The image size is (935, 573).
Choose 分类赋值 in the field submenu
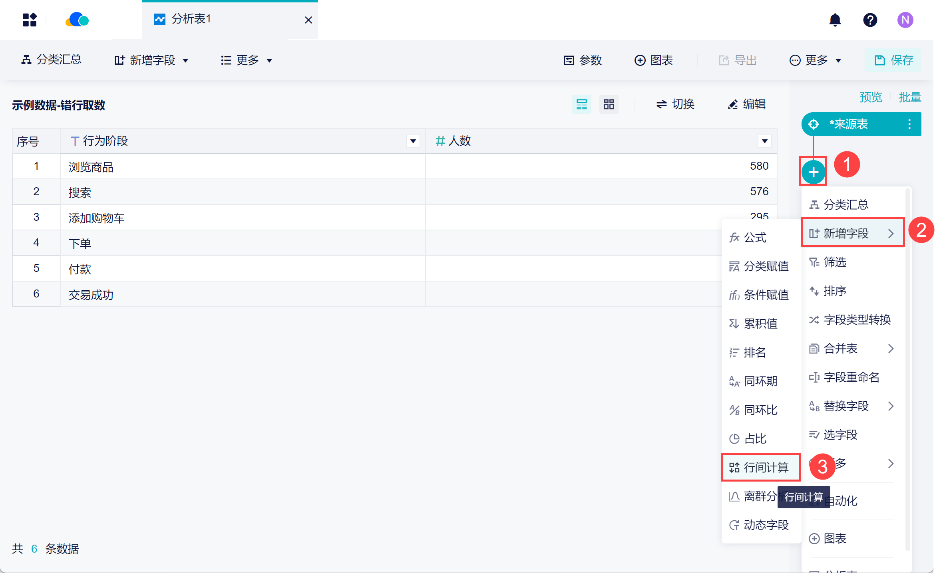759,266
